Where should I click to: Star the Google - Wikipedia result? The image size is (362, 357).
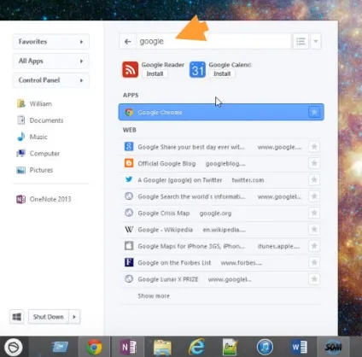[x=314, y=229]
